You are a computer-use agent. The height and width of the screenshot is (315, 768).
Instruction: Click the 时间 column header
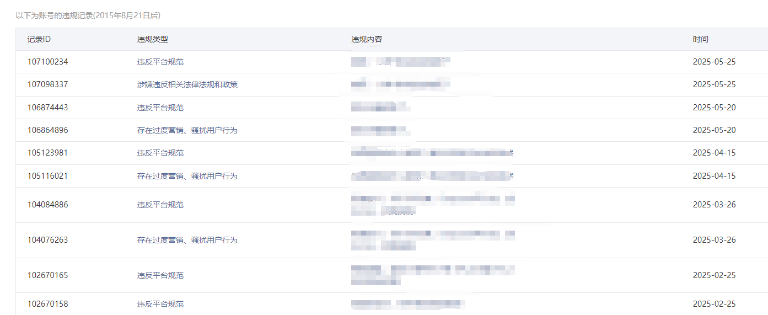(x=701, y=40)
